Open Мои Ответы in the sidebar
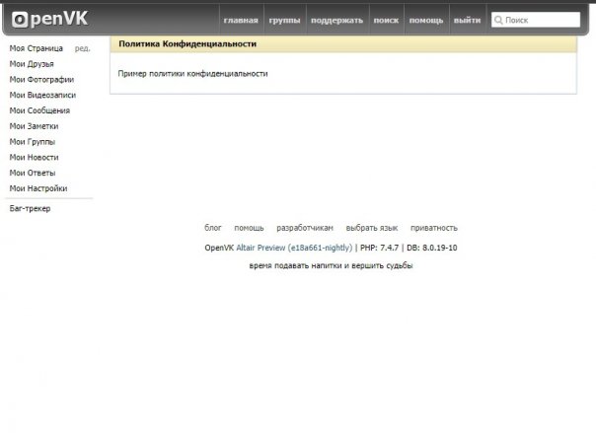596x433 pixels. click(x=33, y=173)
